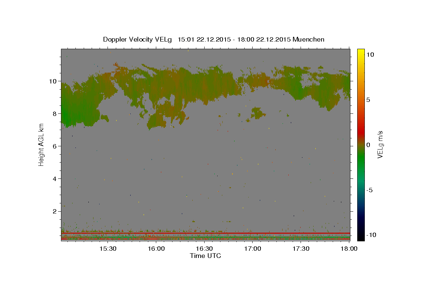433x289 pixels.
Task: Click the small isolated cloud patch near 17:00
Action: pos(256,113)
